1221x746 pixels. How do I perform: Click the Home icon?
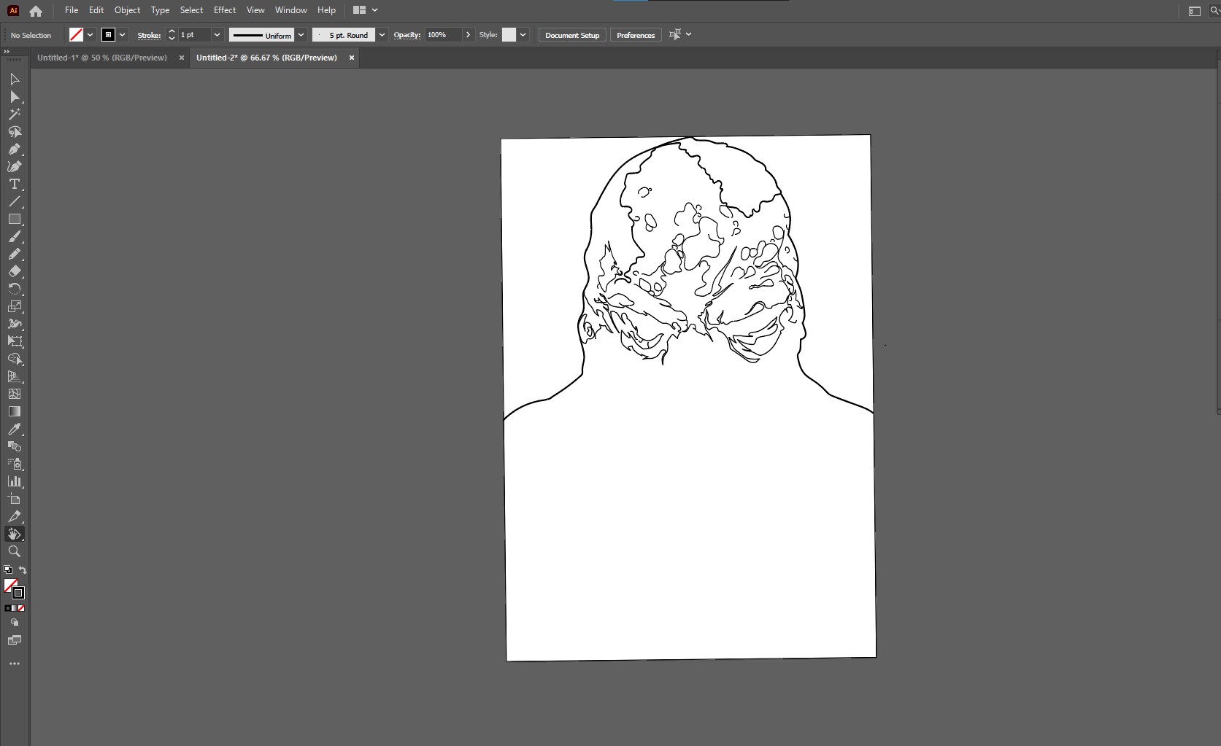click(x=36, y=11)
